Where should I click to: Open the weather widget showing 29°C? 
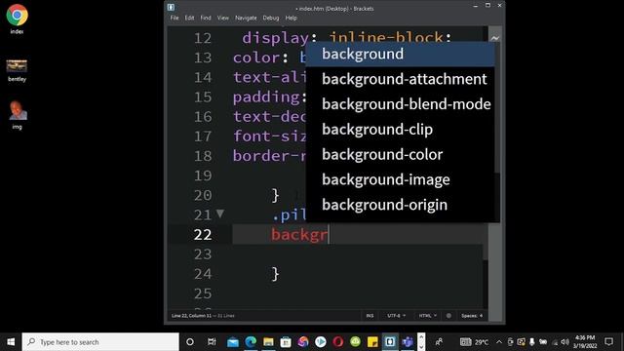point(475,342)
